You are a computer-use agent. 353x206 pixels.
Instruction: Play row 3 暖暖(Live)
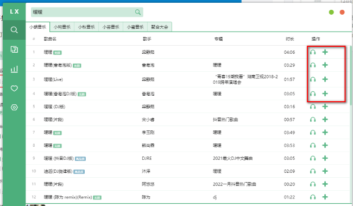click(x=313, y=79)
